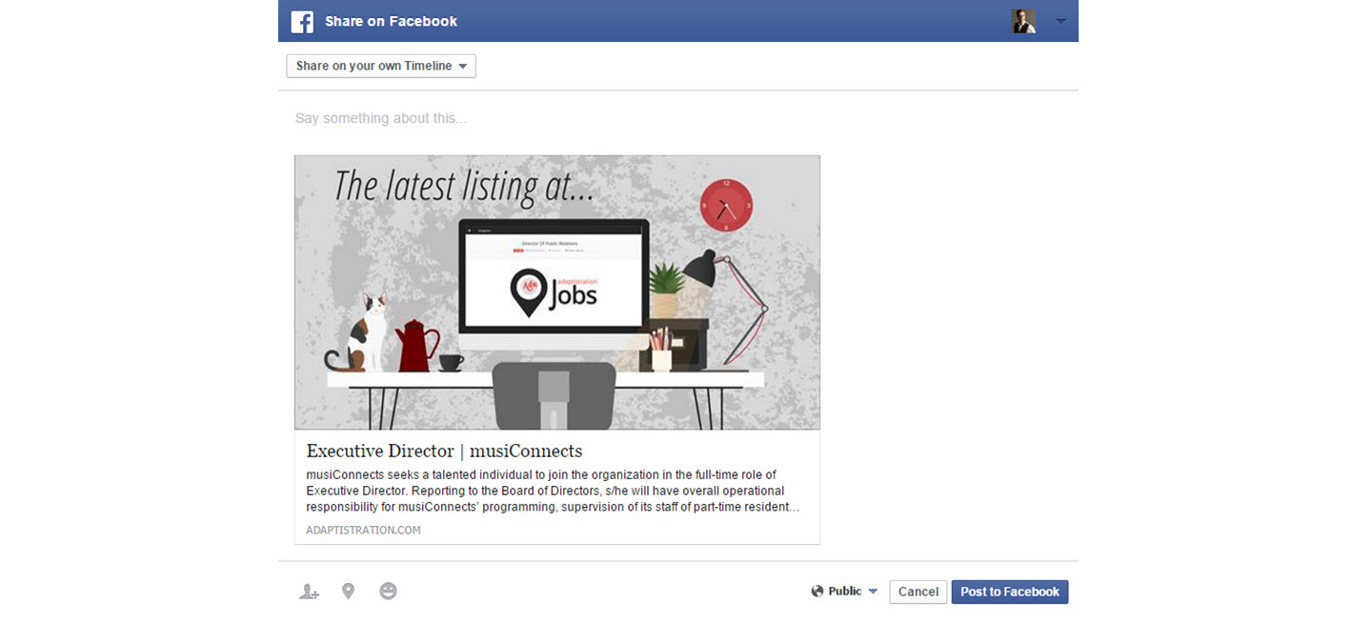The height and width of the screenshot is (623, 1354).
Task: Click the Post to Facebook button
Action: click(1010, 592)
